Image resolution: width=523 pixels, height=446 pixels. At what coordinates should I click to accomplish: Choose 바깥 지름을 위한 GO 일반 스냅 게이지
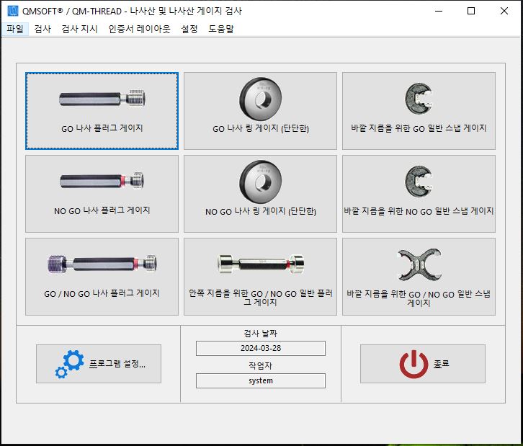419,111
